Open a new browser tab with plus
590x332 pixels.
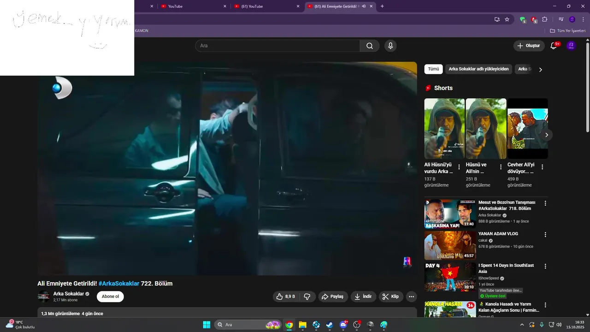pos(382,6)
